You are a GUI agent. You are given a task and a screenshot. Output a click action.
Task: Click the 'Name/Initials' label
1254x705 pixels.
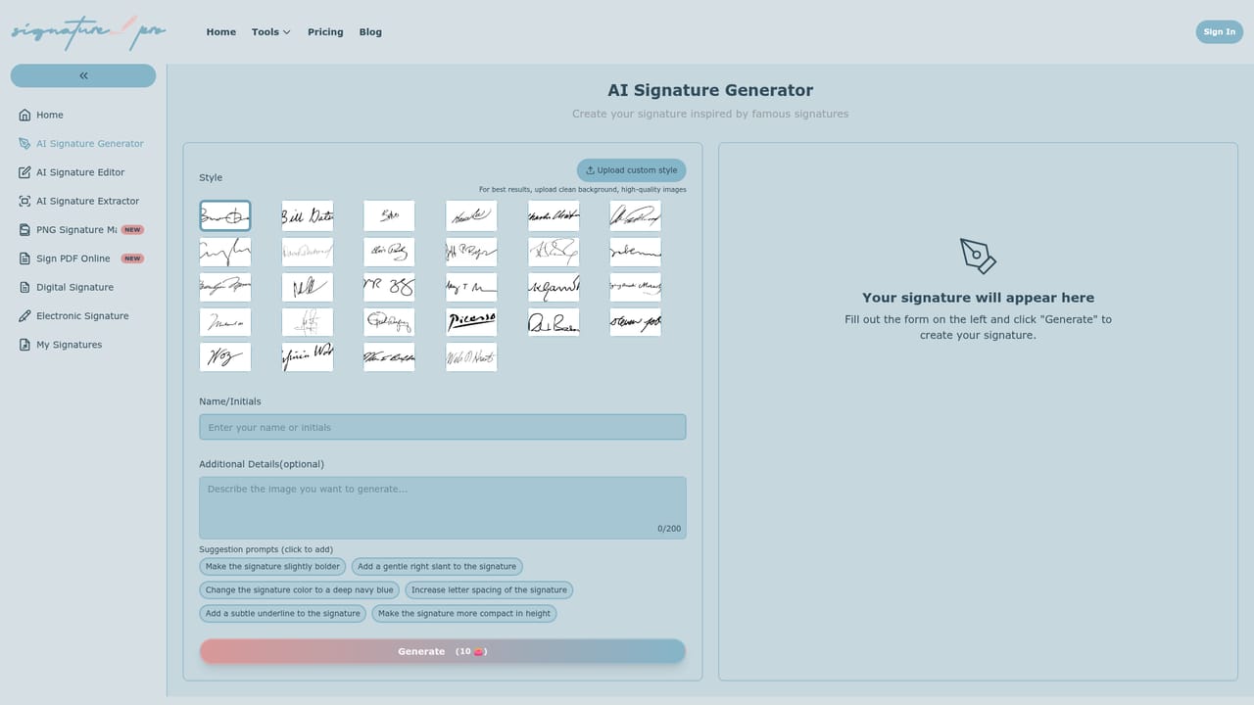[x=230, y=401]
